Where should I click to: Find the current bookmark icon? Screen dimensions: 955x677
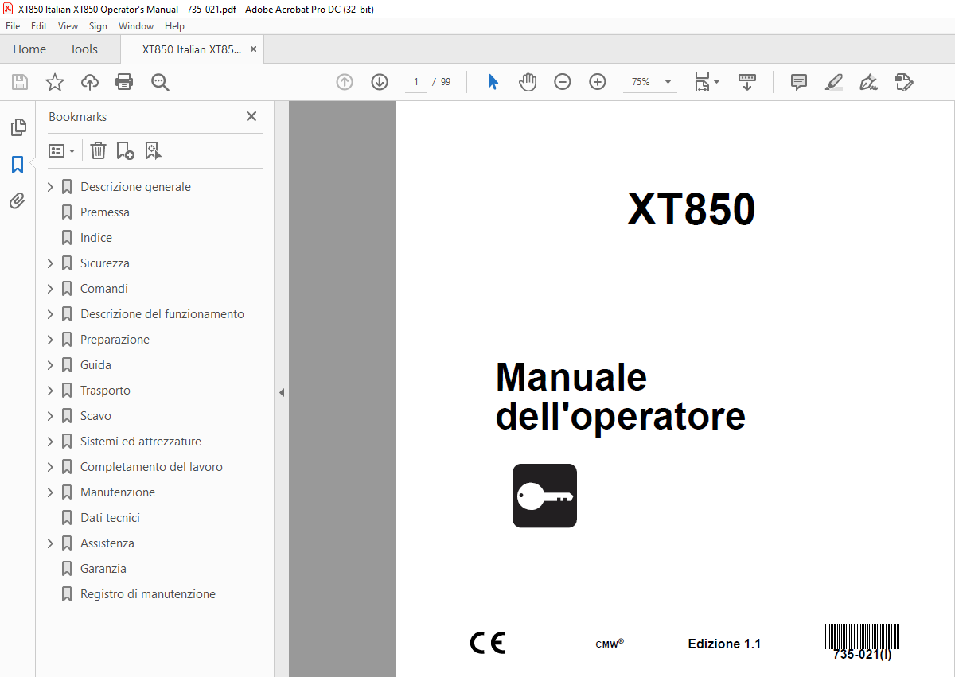coord(154,150)
